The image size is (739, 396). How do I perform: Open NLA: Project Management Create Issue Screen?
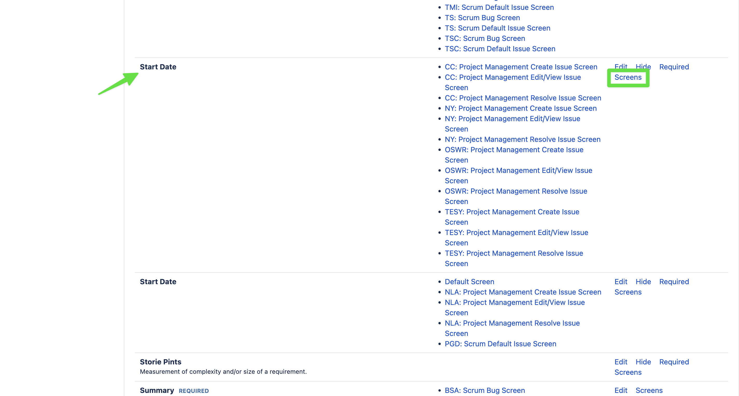(523, 292)
